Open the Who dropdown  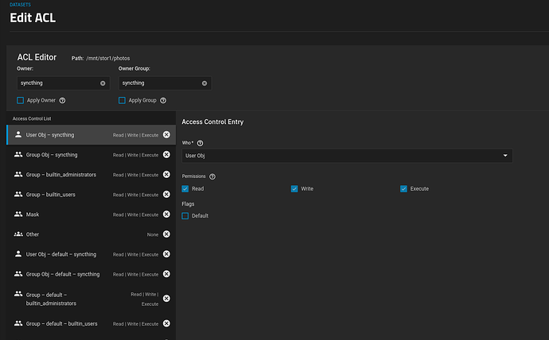[347, 156]
